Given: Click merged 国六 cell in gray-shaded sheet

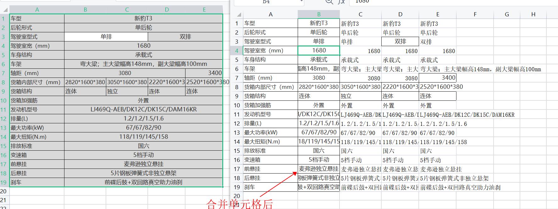Looking at the screenshot, I should pyautogui.click(x=144, y=146).
